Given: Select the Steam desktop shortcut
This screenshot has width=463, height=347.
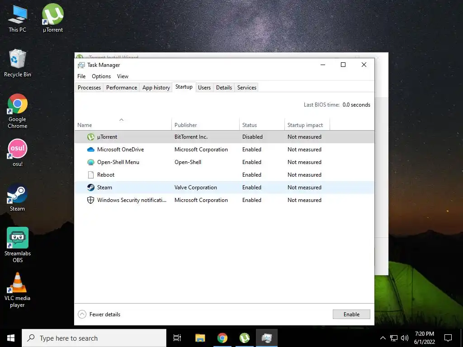Looking at the screenshot, I should click(x=17, y=198).
